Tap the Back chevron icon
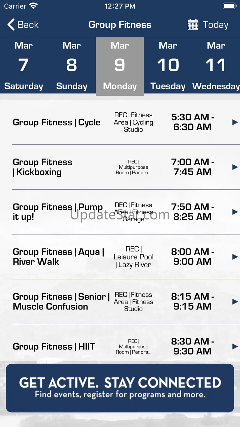Viewport: 240px width, 427px height. point(11,25)
